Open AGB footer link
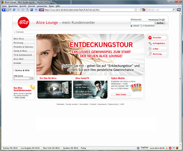This screenshot has height=151, width=183. (122, 104)
